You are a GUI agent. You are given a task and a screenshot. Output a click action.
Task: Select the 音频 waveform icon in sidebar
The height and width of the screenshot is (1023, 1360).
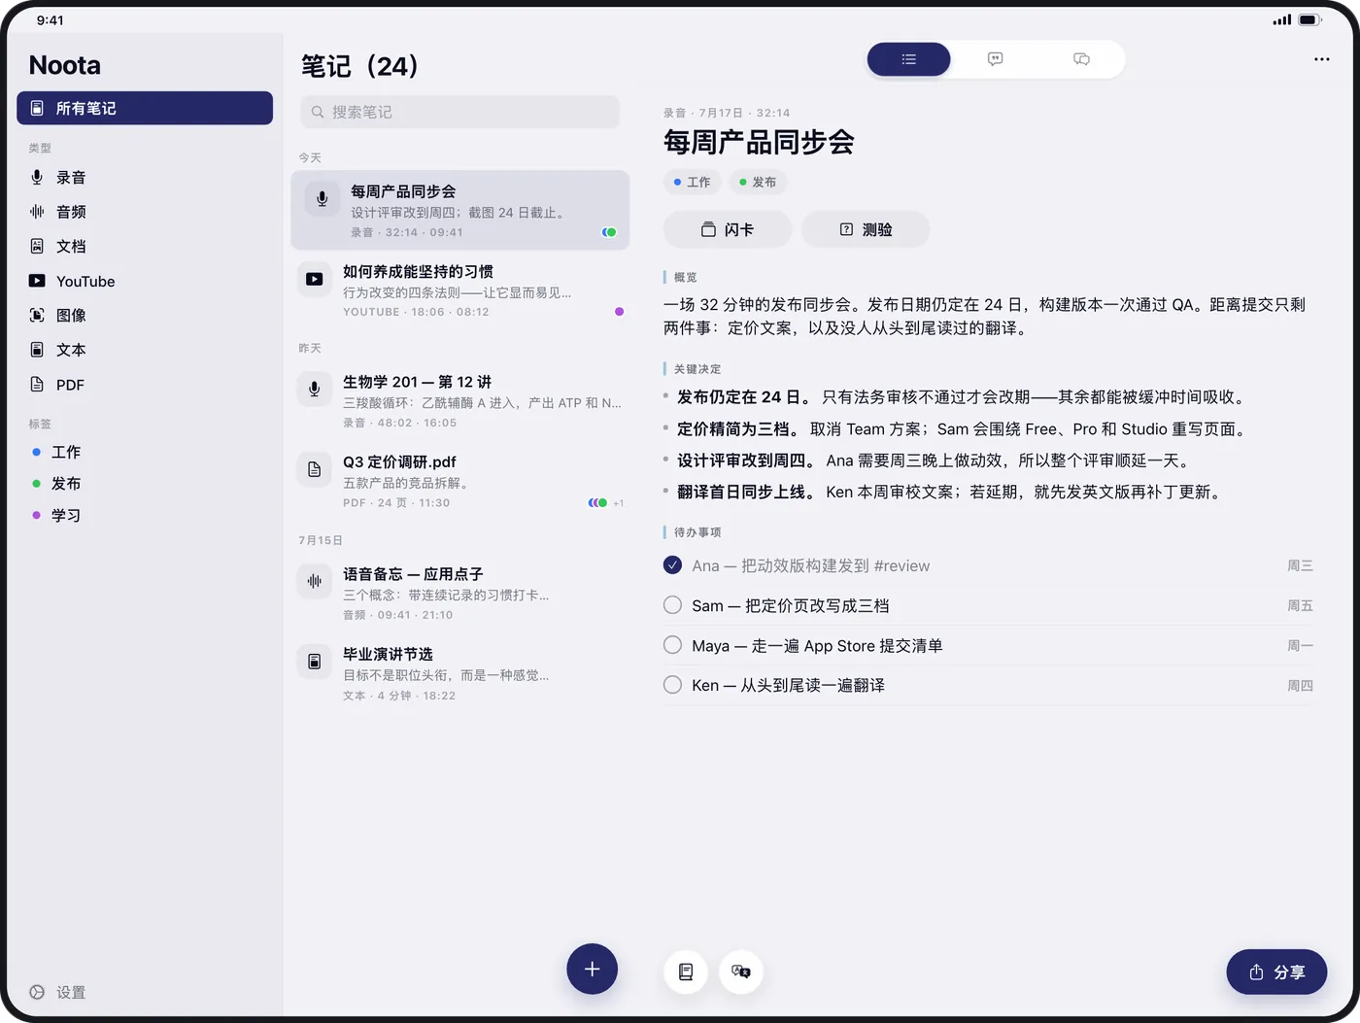(37, 212)
